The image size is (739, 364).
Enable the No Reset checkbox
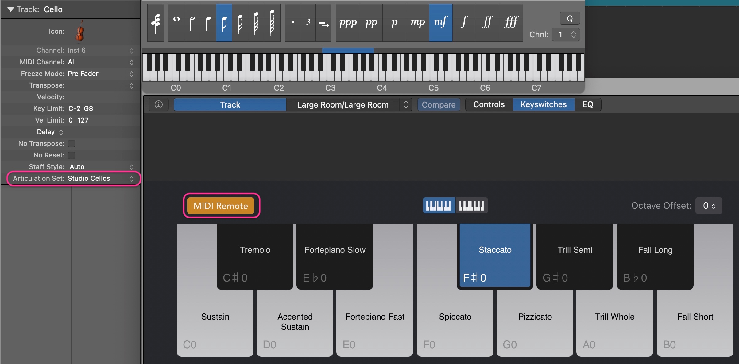[x=72, y=155]
